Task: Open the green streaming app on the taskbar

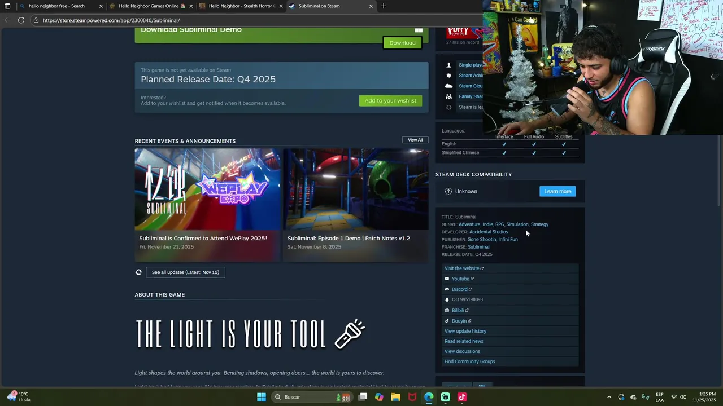Action: 445,397
